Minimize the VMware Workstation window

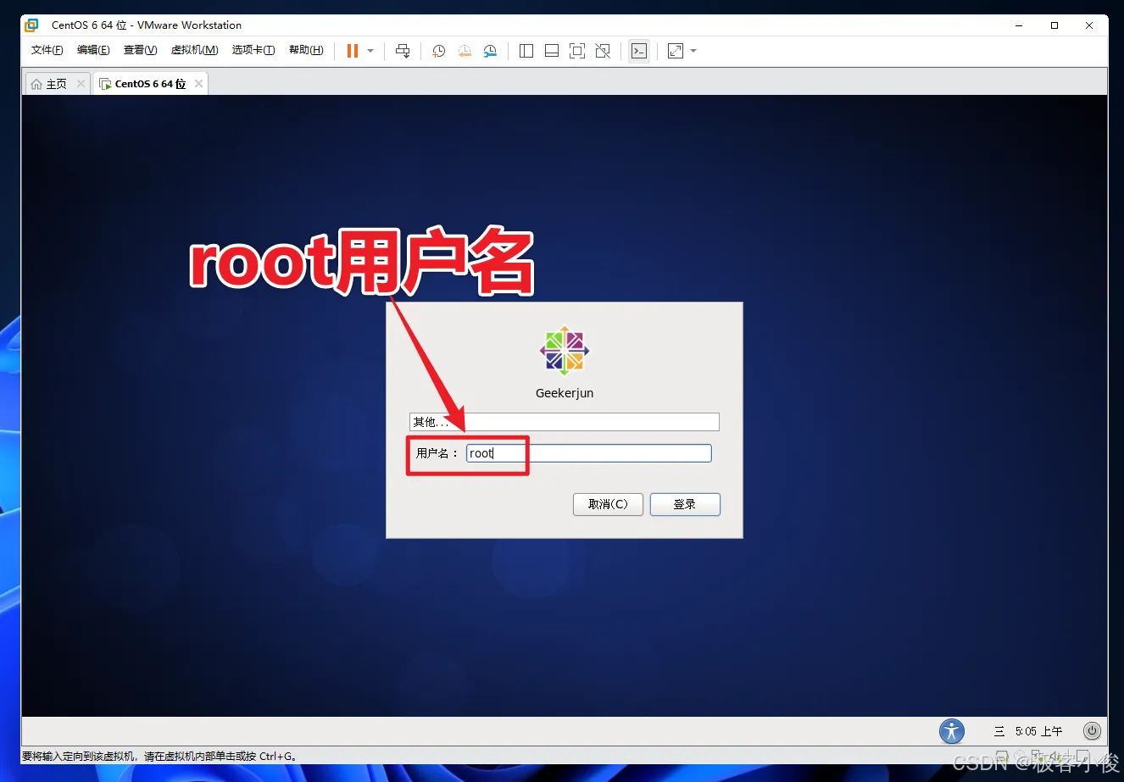coord(1019,25)
